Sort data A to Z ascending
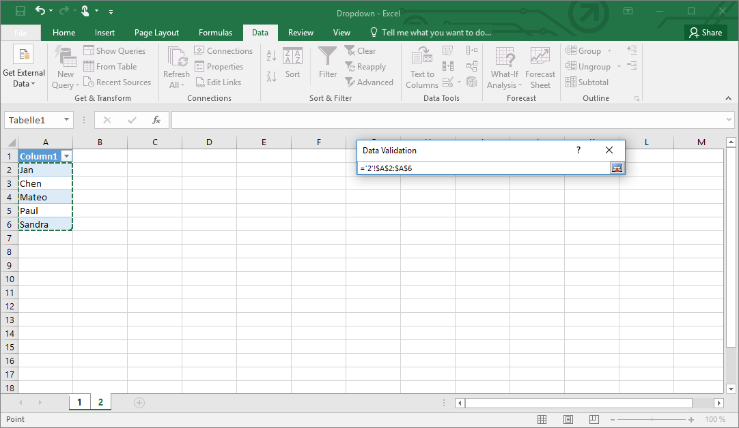 click(270, 55)
